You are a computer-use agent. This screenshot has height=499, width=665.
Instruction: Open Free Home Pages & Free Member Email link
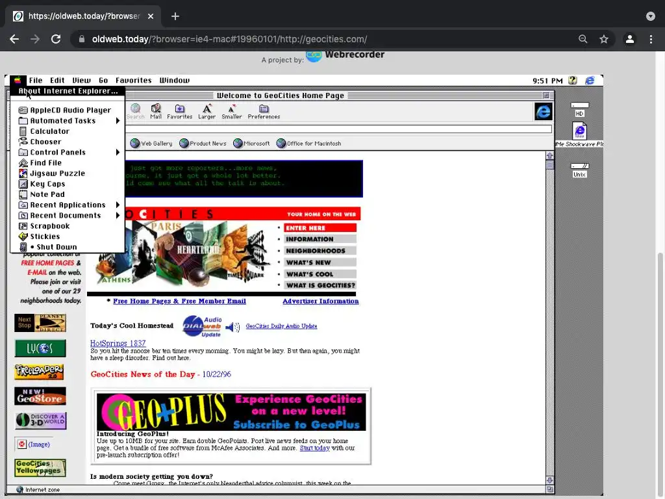pyautogui.click(x=179, y=301)
